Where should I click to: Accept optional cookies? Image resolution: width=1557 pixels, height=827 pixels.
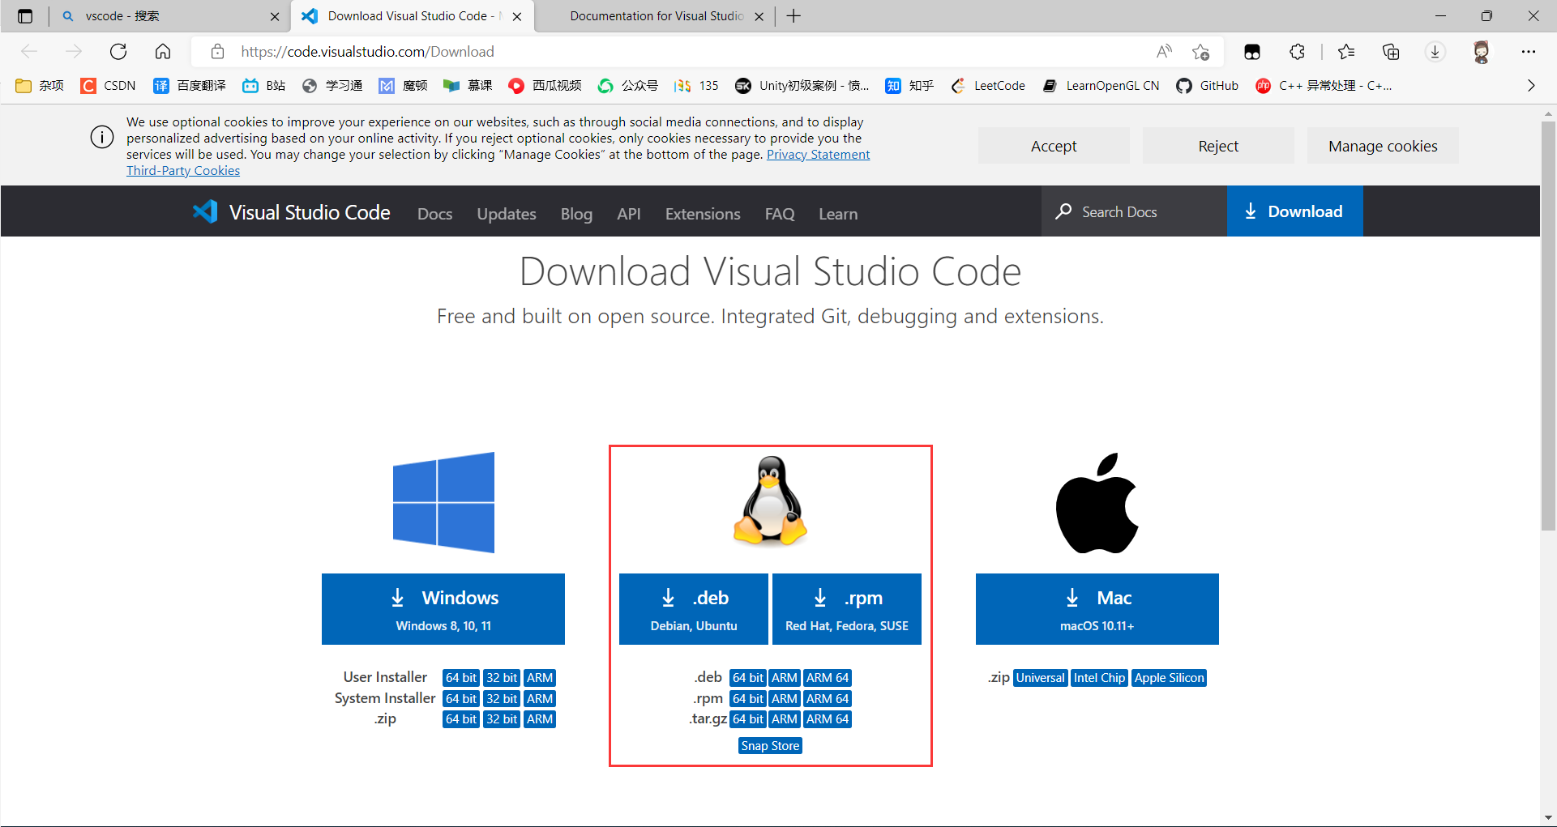[1053, 146]
